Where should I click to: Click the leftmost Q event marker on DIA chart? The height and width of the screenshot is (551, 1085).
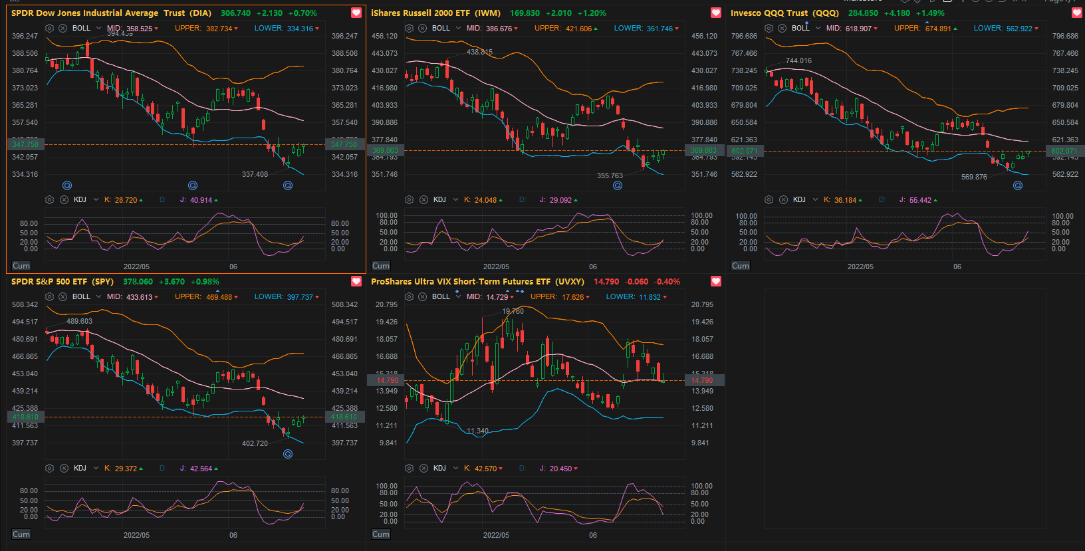[x=67, y=185]
